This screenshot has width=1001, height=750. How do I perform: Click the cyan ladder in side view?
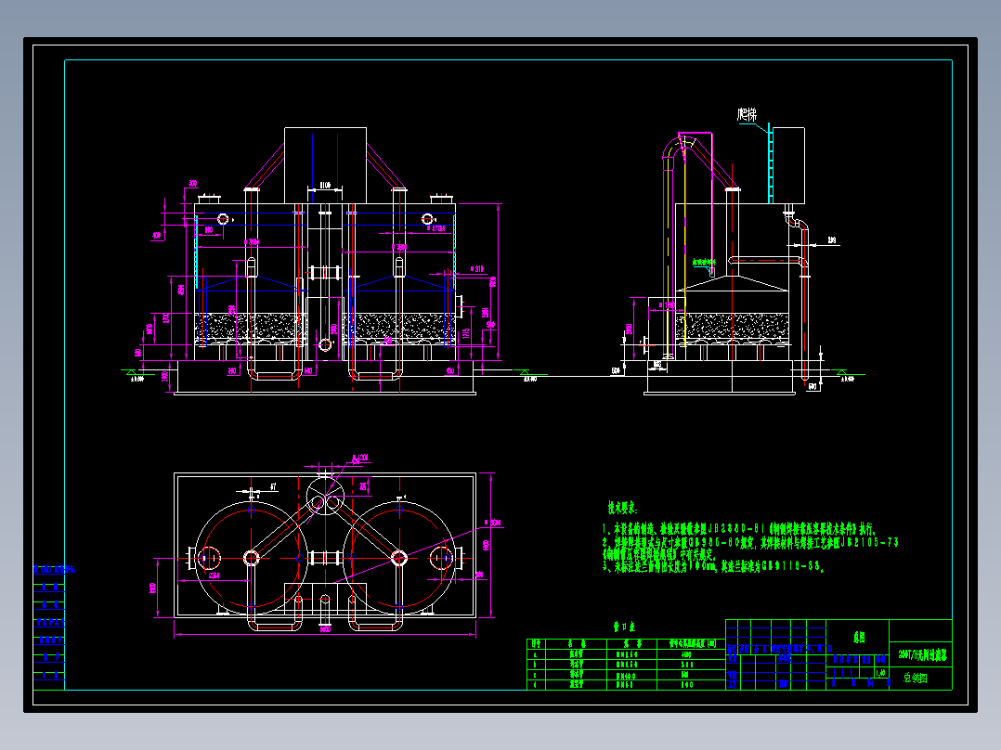[771, 163]
